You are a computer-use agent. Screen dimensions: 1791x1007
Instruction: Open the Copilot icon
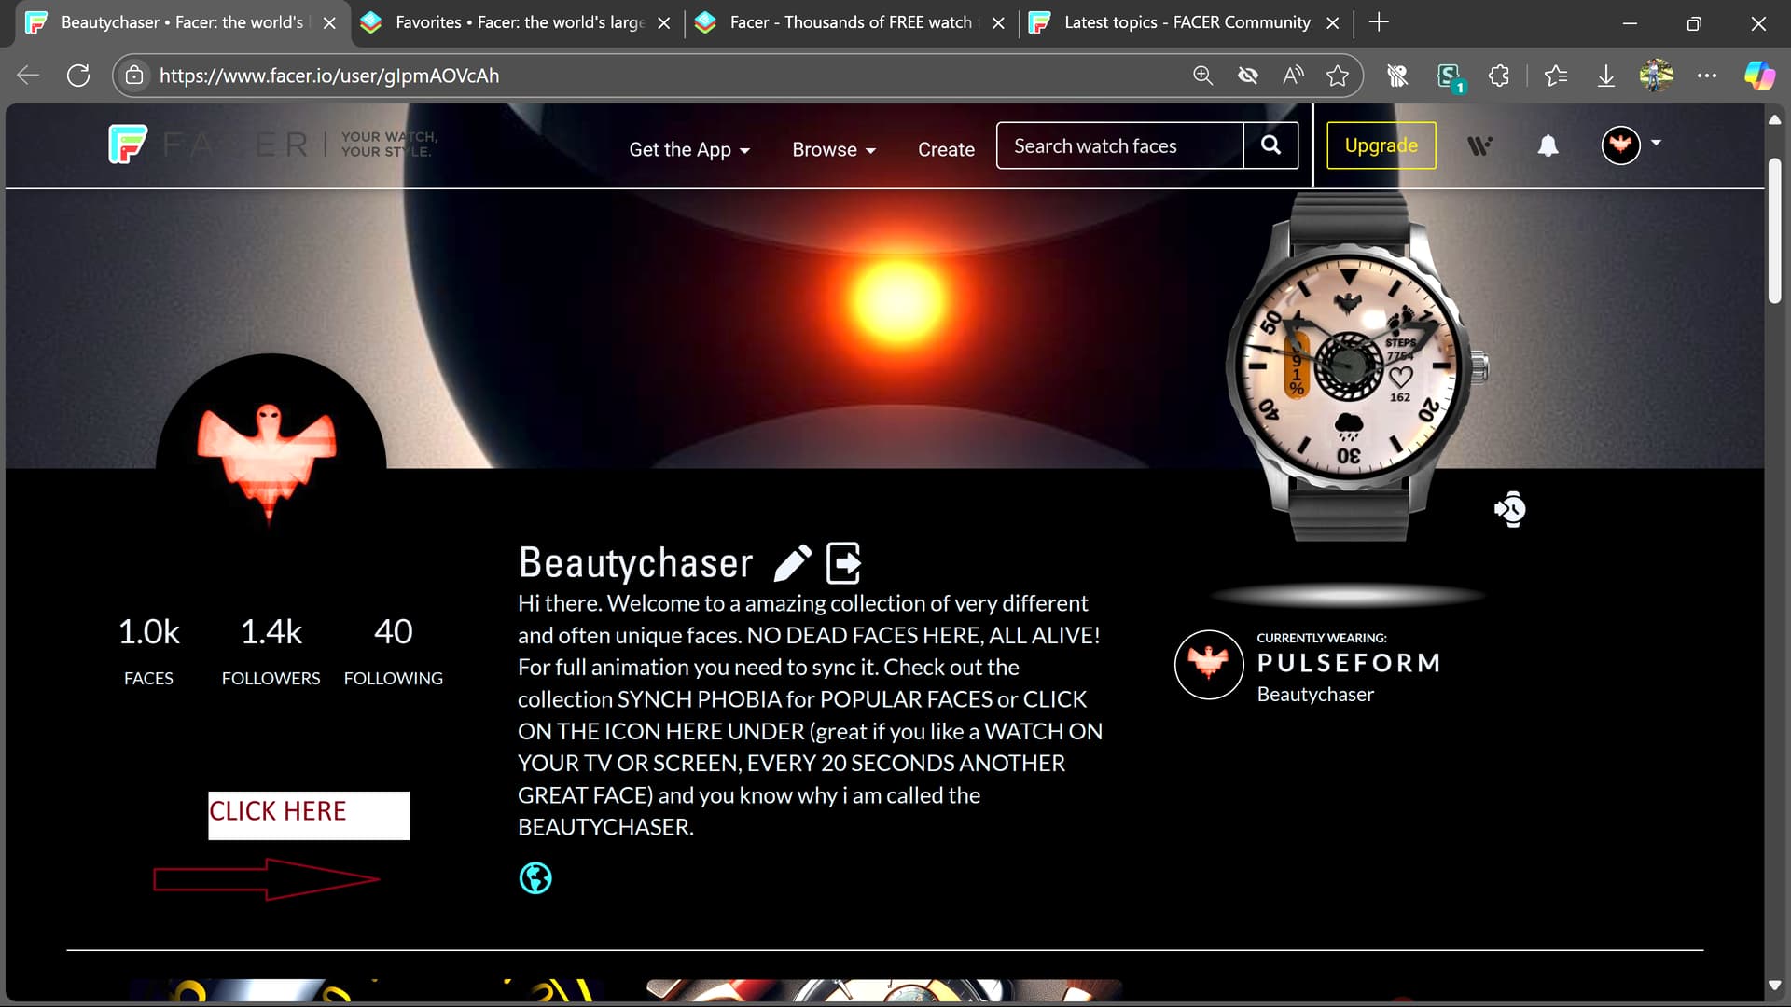point(1760,76)
